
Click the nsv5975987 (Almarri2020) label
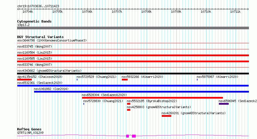click(217, 77)
